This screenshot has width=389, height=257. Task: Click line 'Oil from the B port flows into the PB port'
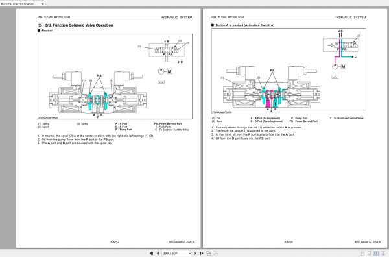coord(243,138)
